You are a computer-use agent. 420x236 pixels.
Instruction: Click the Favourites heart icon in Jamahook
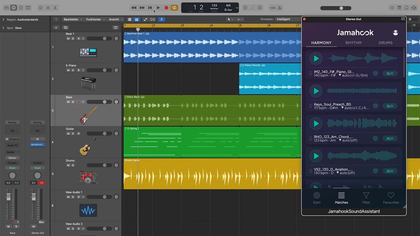[391, 197]
